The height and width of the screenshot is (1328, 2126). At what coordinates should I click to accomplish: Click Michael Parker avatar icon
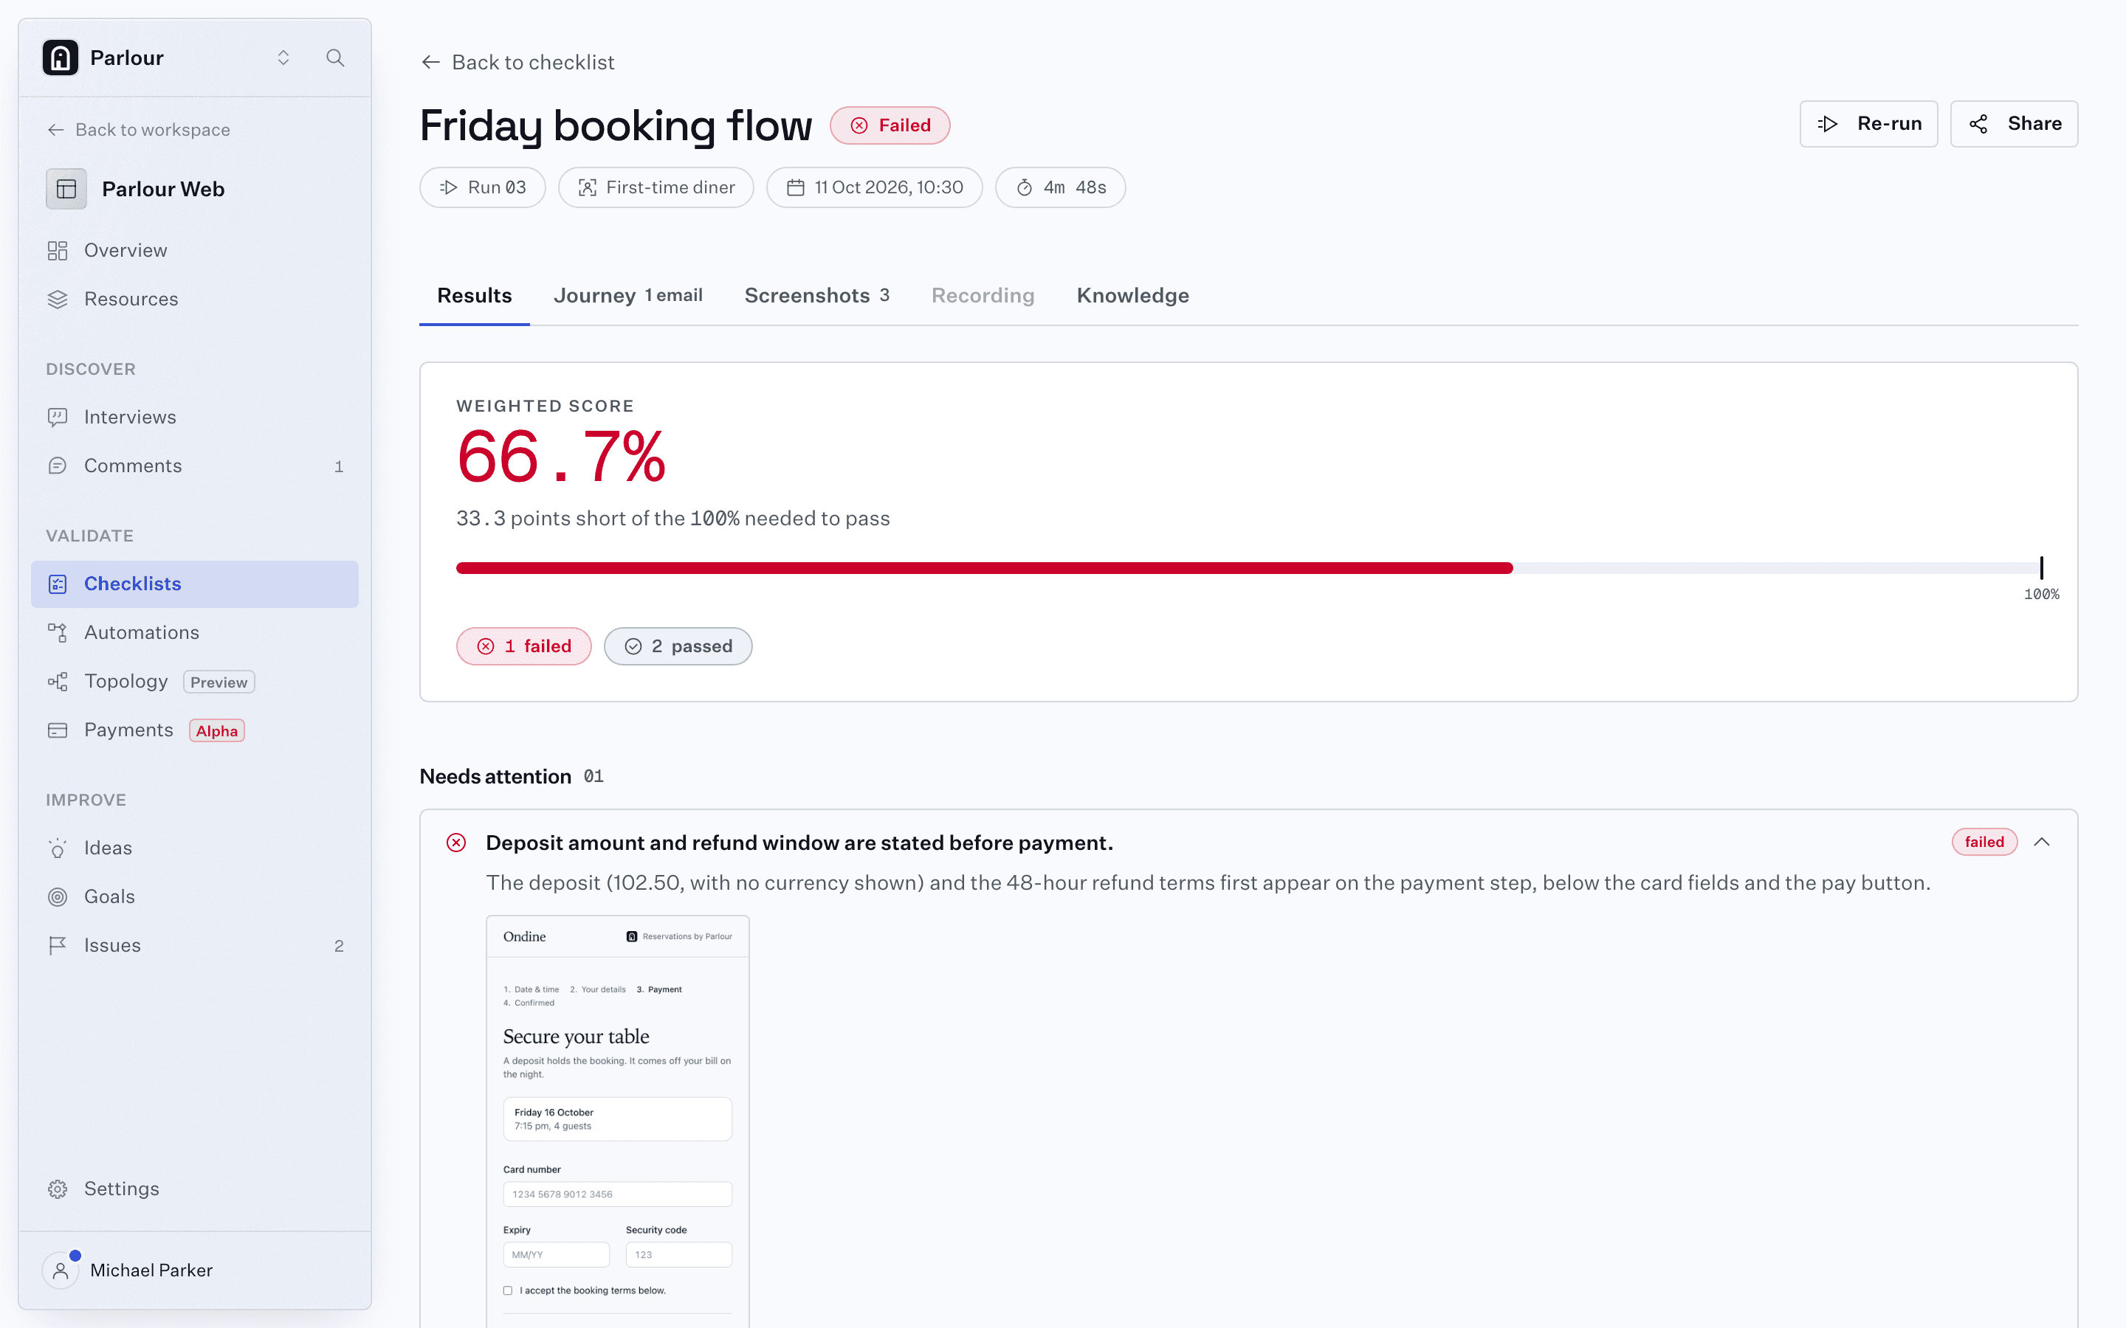pyautogui.click(x=60, y=1270)
